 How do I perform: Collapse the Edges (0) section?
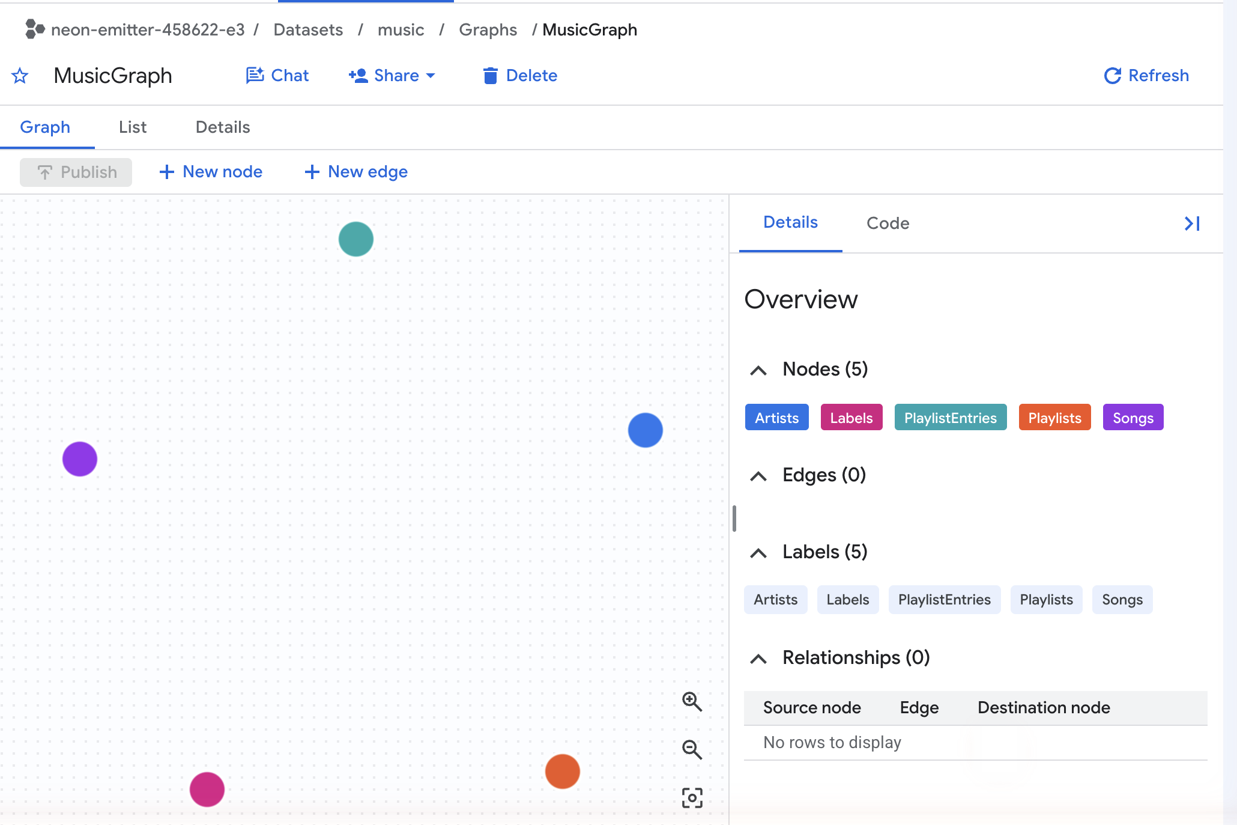(x=758, y=476)
